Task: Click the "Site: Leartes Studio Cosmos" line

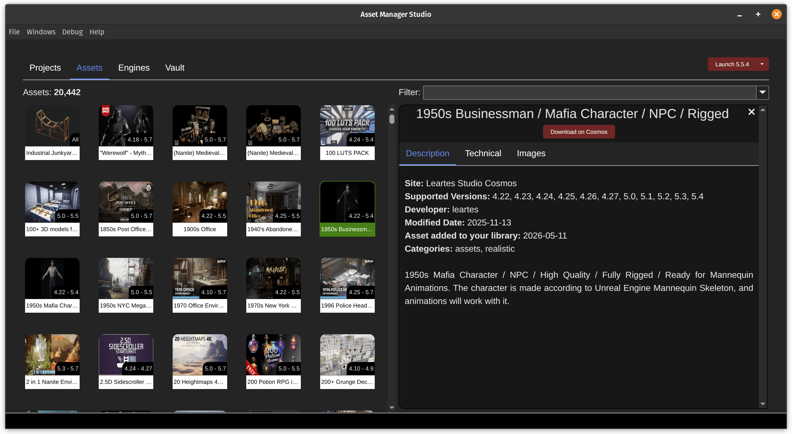Action: (x=461, y=183)
